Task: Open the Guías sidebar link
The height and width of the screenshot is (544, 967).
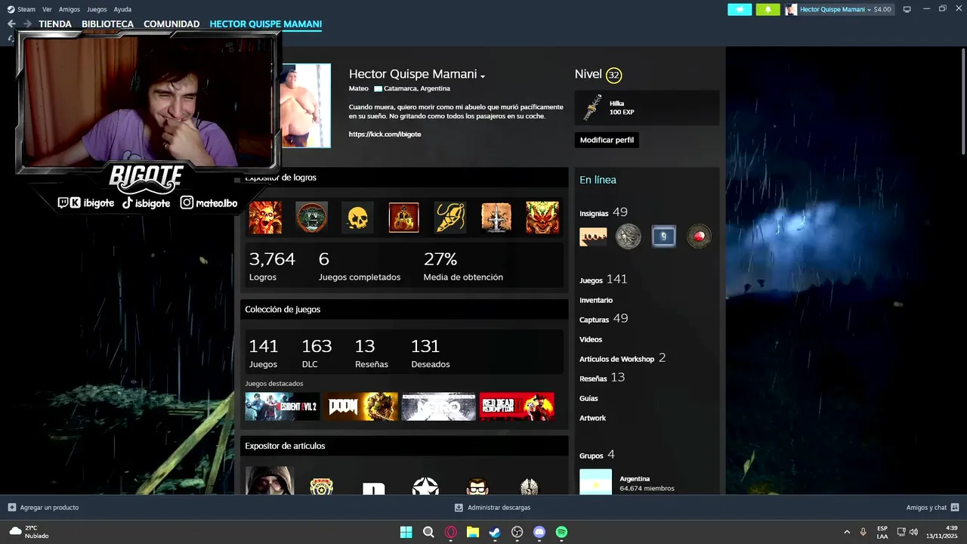Action: tap(589, 398)
